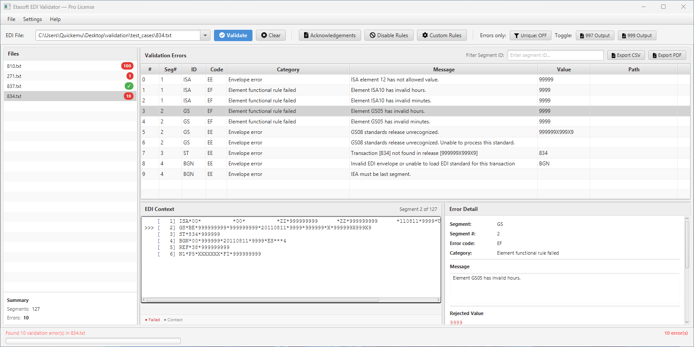The height and width of the screenshot is (347, 694).
Task: Export errors to PDF
Action: (667, 55)
